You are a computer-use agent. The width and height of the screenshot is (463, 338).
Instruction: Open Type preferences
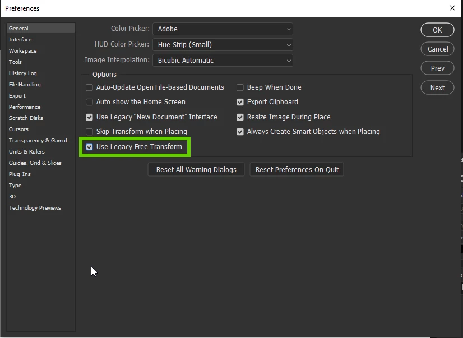41,186
